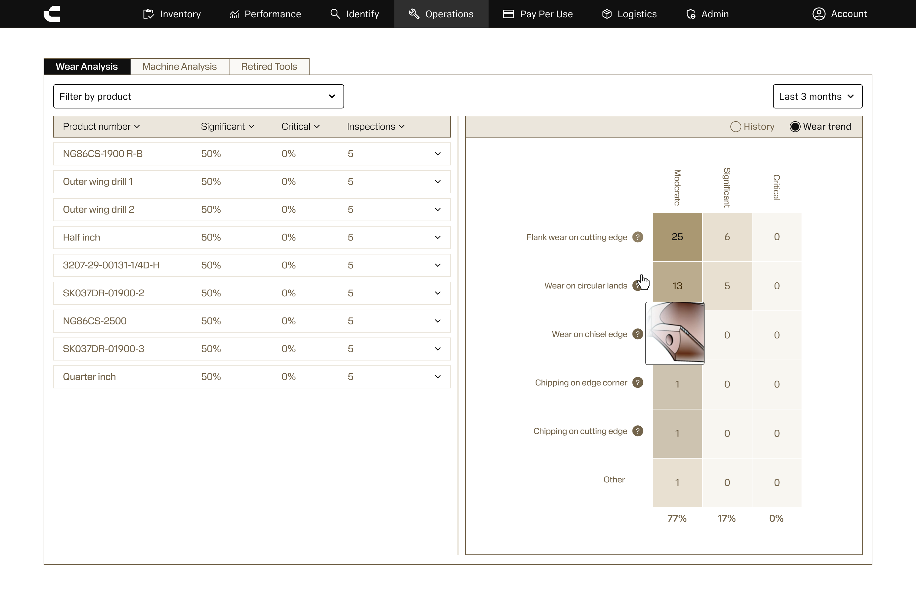Sort by Inspections column header
This screenshot has width=916, height=595.
point(375,127)
